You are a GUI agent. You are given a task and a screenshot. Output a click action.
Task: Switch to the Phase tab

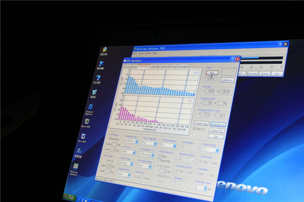click(173, 66)
